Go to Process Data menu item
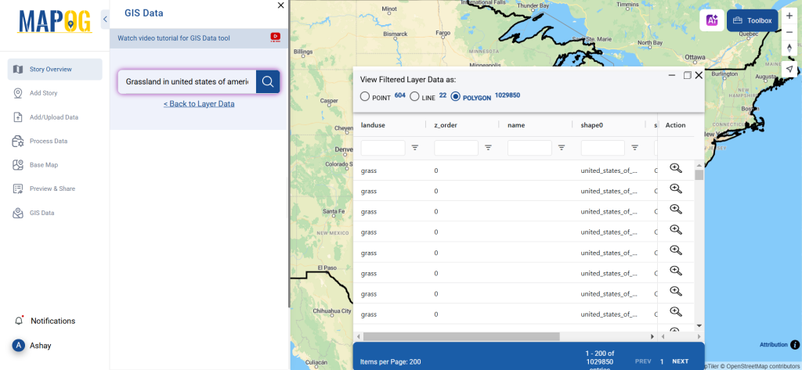 (x=49, y=141)
